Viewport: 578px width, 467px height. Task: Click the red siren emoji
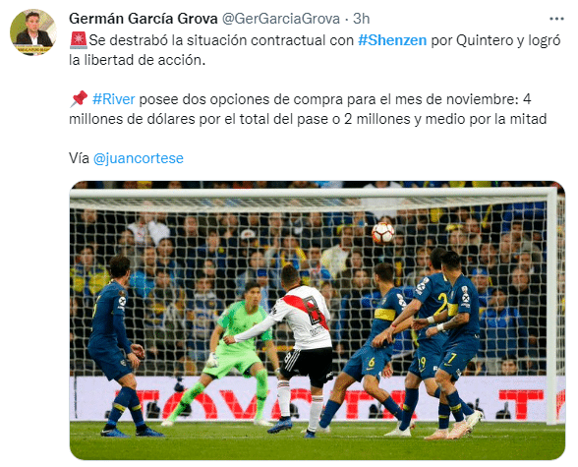tap(79, 40)
